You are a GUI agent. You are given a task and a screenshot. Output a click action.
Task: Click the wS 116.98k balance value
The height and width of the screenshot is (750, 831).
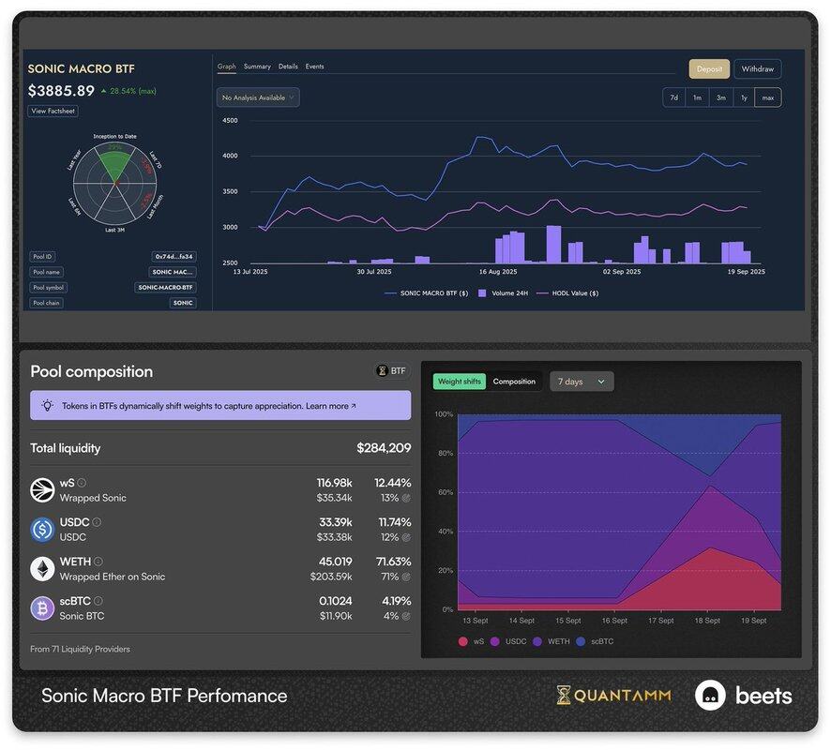pyautogui.click(x=335, y=483)
